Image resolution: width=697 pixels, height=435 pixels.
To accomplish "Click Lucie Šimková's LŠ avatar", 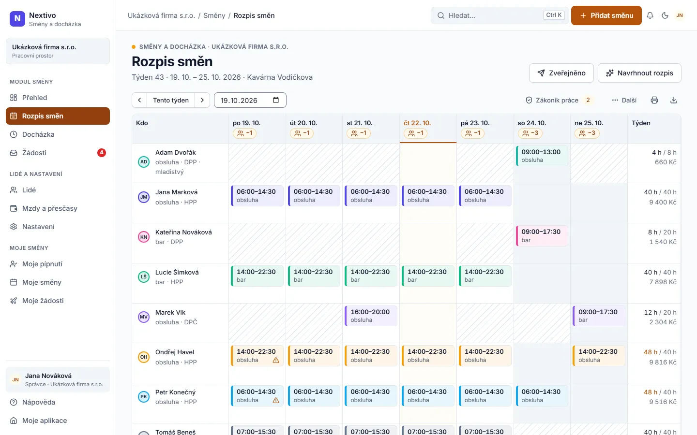I will point(144,277).
